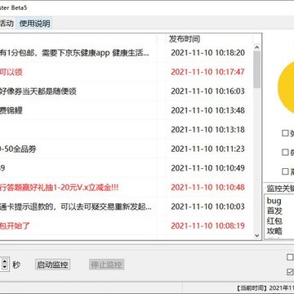Select the red post about 答题赢好礼抽1-20元

coord(126,187)
